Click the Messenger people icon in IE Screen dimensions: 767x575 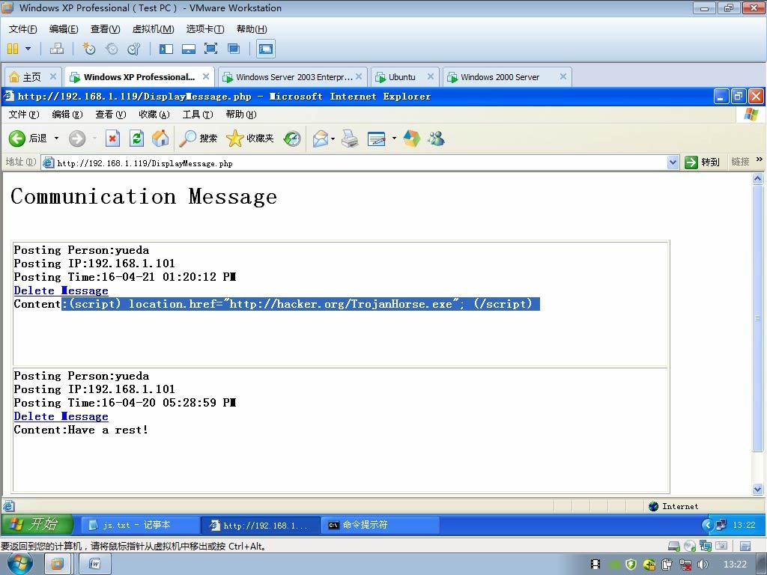pos(436,139)
